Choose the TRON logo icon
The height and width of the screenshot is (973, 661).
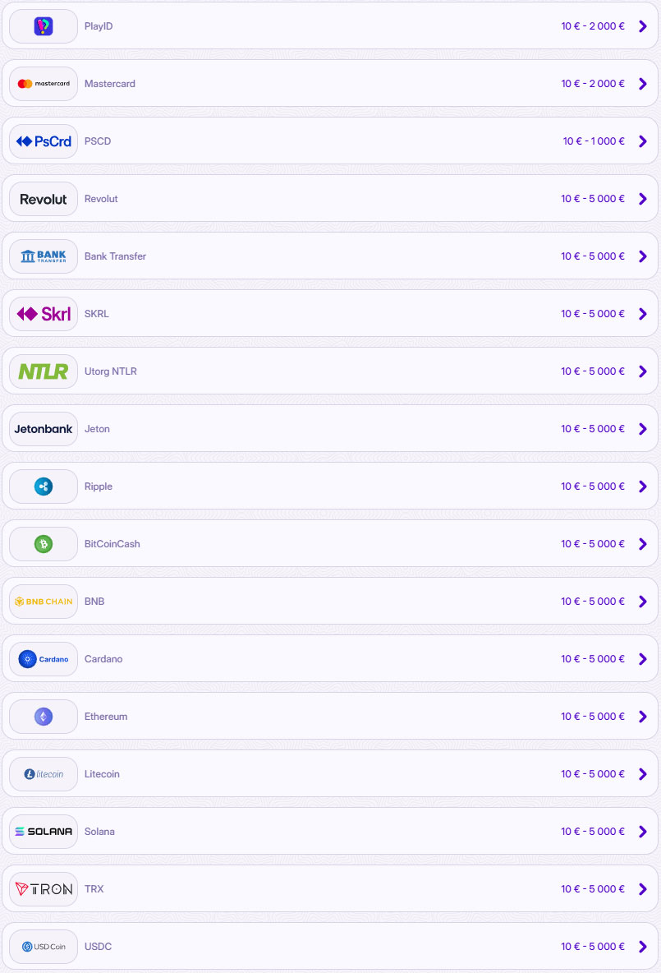click(44, 889)
